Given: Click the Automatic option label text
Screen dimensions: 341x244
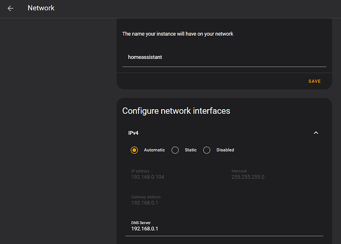Looking at the screenshot, I should click(154, 150).
